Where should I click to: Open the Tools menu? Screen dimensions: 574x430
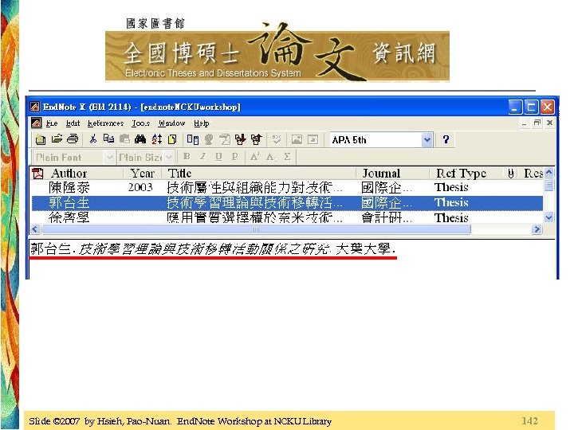(x=140, y=123)
